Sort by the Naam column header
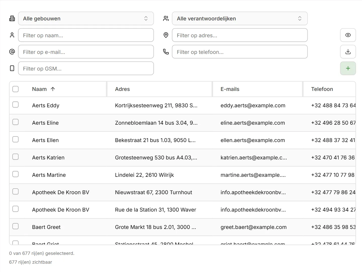The height and width of the screenshot is (272, 362). tap(39, 89)
